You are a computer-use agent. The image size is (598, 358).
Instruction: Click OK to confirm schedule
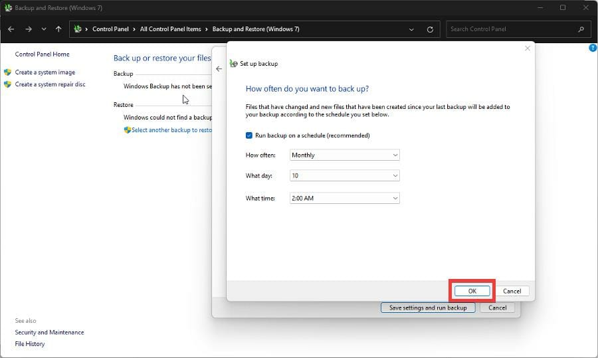tap(472, 291)
